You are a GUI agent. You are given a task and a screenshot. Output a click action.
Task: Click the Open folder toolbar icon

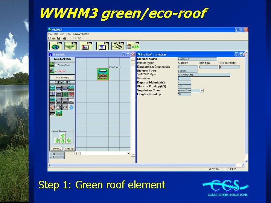[x=54, y=38]
